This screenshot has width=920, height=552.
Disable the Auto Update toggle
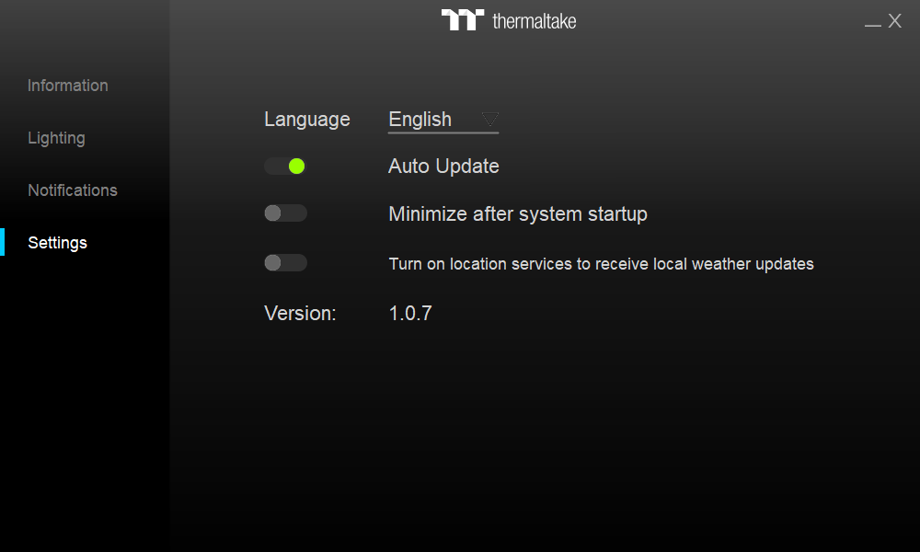[285, 167]
